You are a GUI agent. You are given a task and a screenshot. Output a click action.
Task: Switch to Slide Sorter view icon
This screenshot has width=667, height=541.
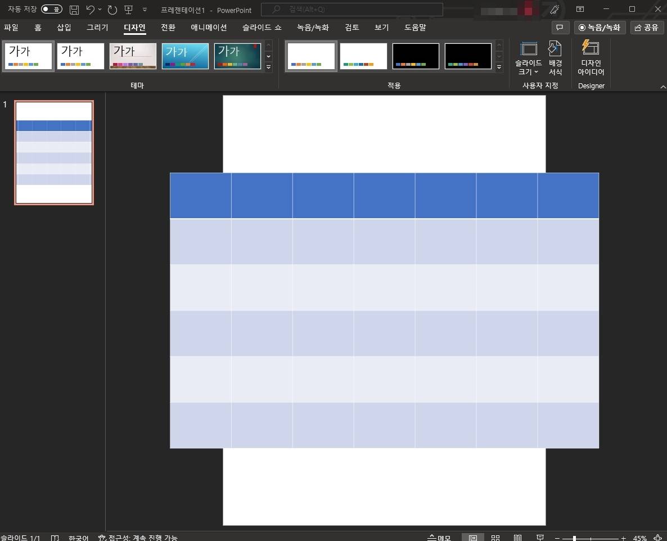[495, 538]
